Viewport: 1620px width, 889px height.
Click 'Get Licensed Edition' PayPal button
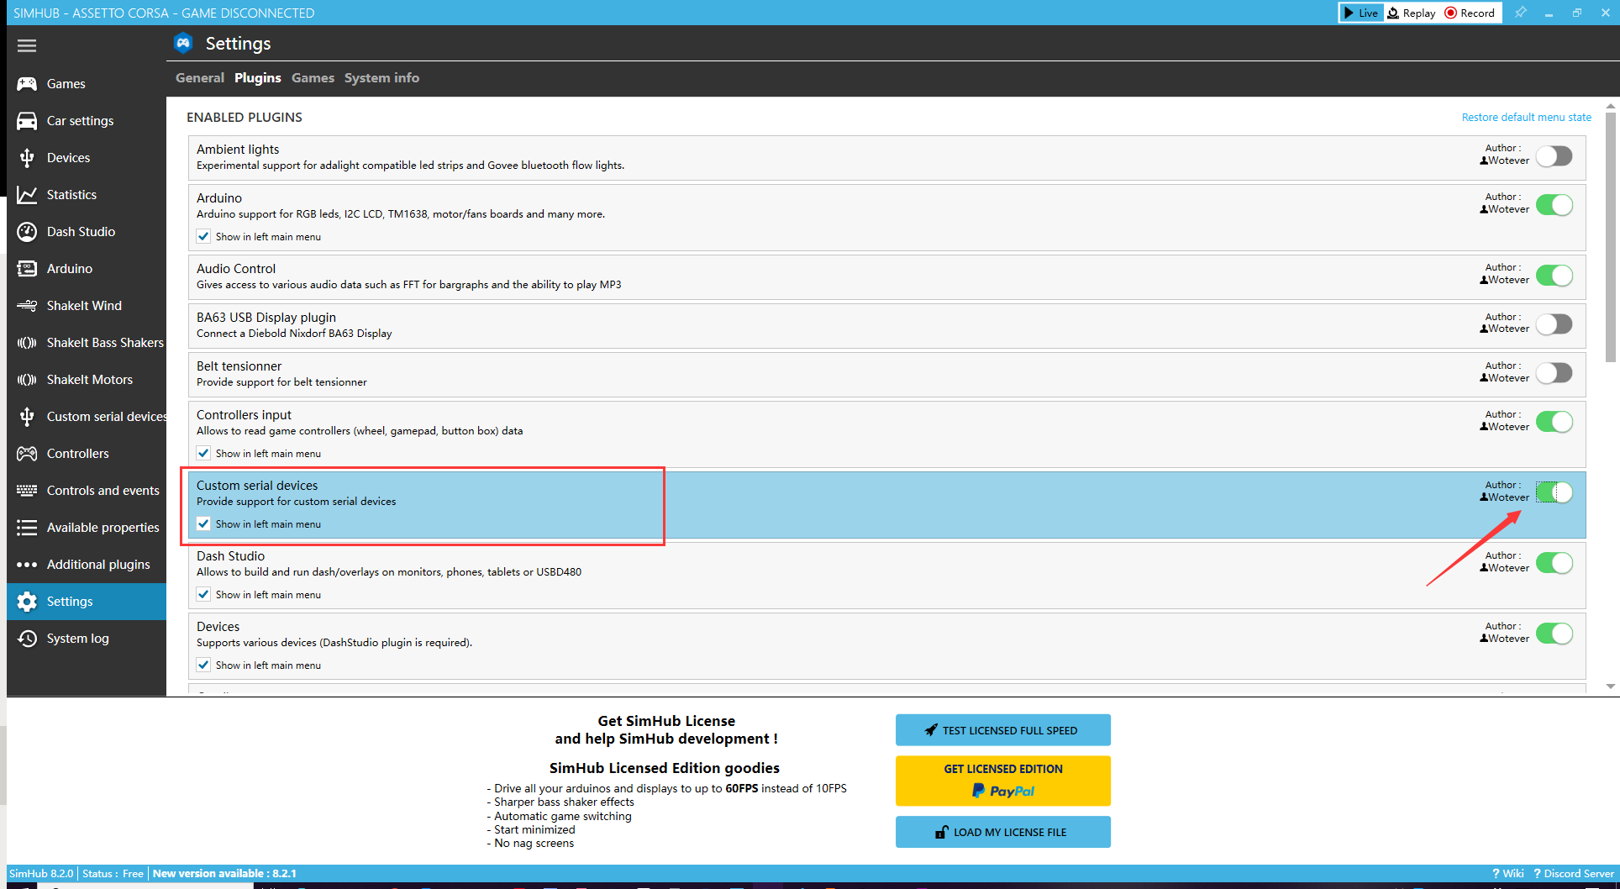[1002, 781]
